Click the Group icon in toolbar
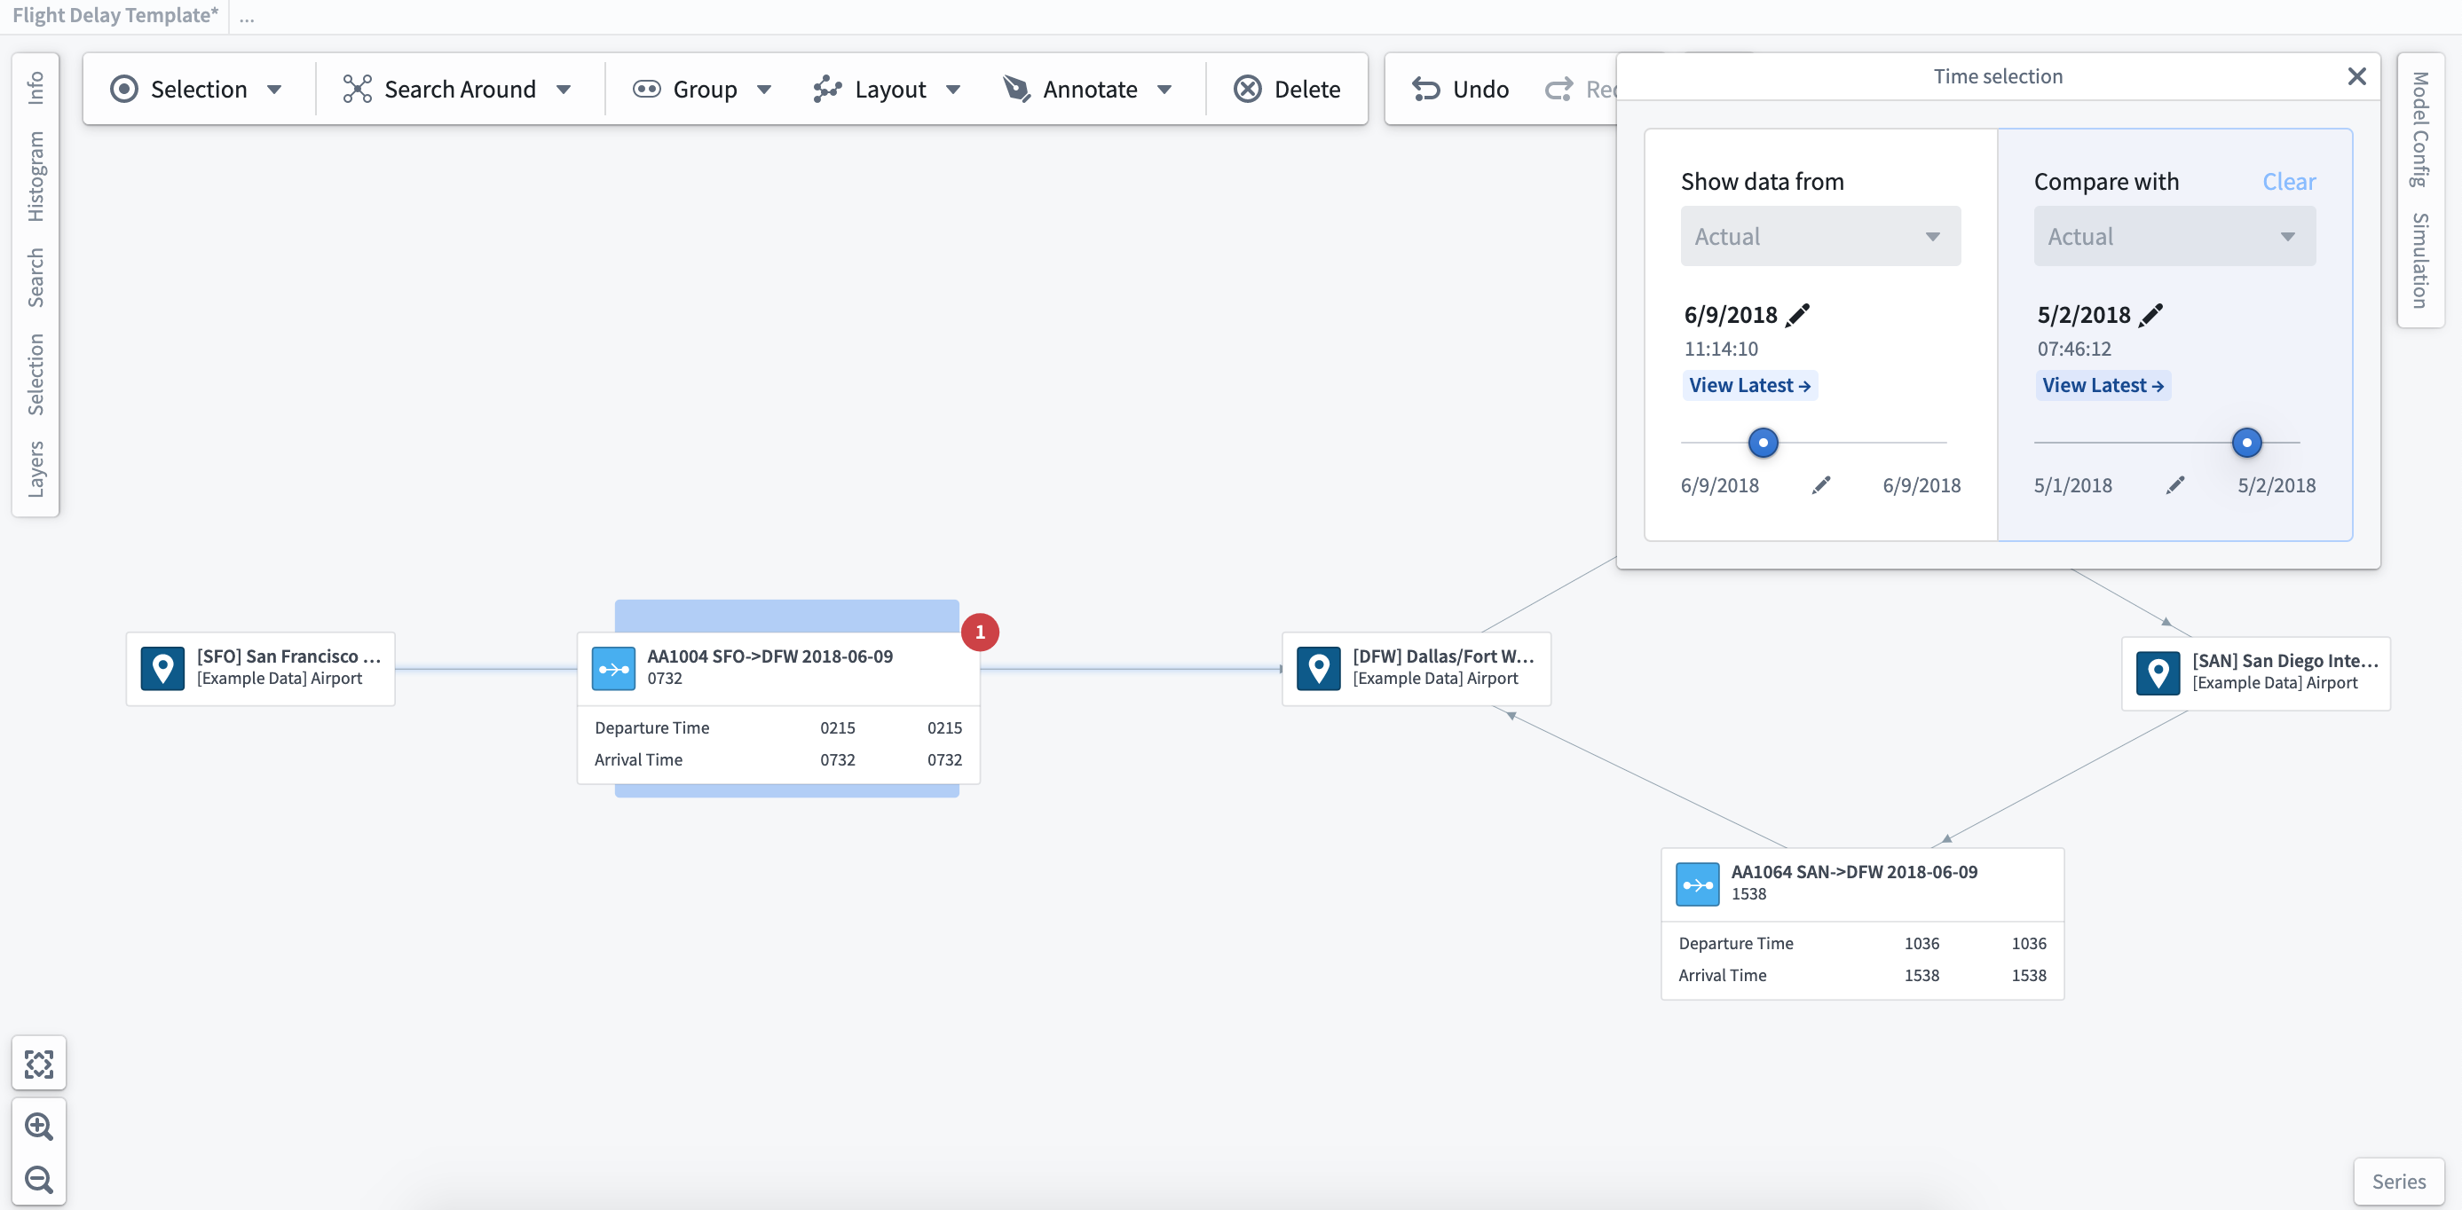Image resolution: width=2462 pixels, height=1210 pixels. click(647, 89)
